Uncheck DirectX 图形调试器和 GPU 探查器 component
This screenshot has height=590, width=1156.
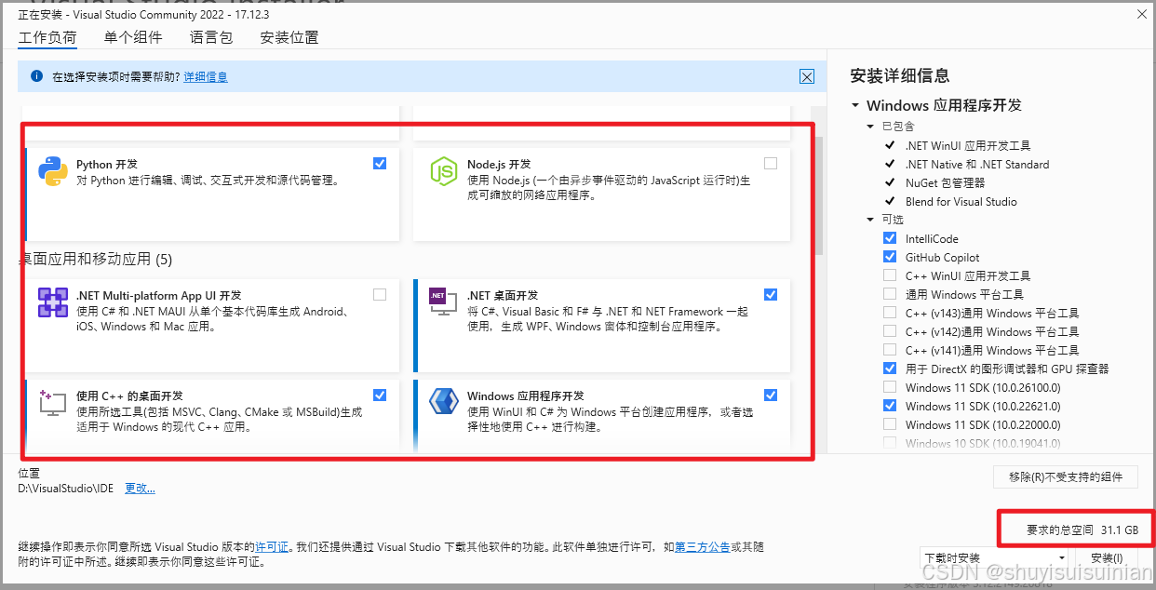click(x=890, y=369)
